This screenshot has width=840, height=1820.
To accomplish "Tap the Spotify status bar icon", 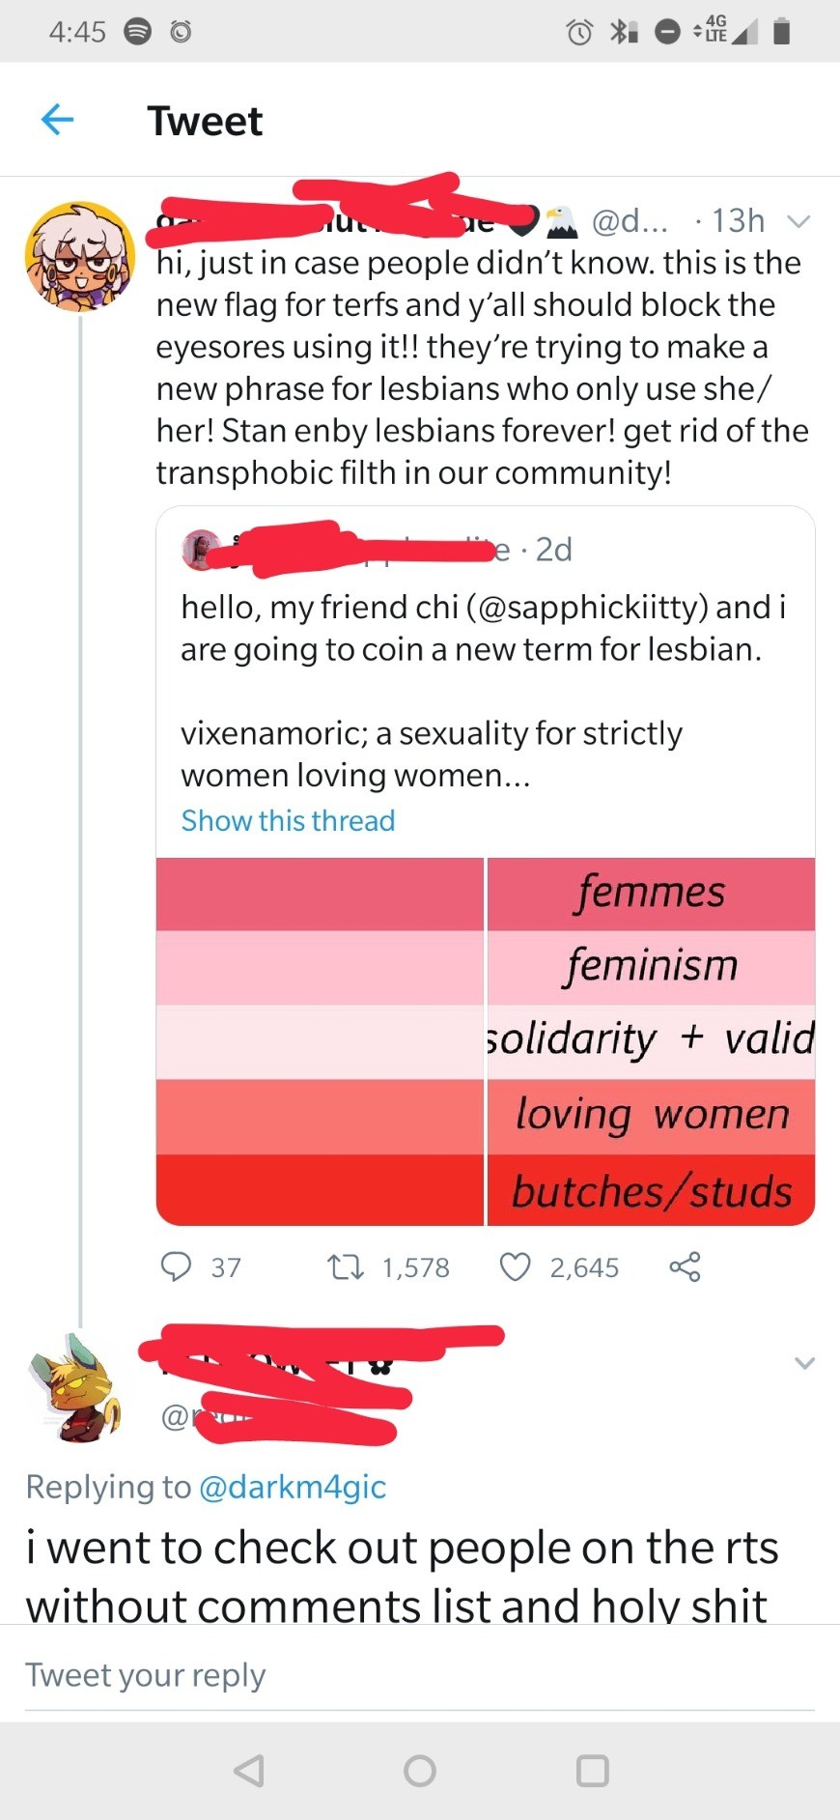I will pos(138,32).
